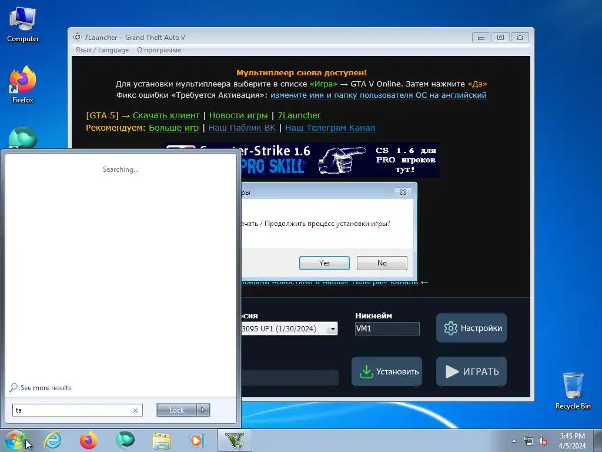Click the 7Launcher title bar icon

click(78, 37)
